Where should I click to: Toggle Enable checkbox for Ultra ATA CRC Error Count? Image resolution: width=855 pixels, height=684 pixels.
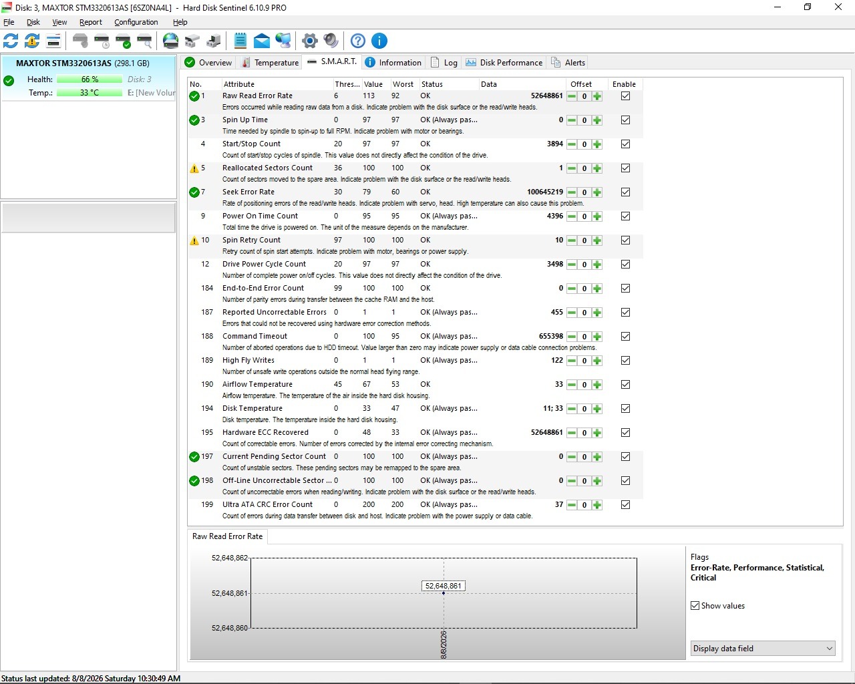625,505
